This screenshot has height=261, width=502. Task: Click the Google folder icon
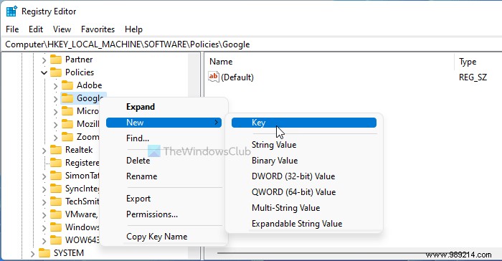[x=67, y=98]
